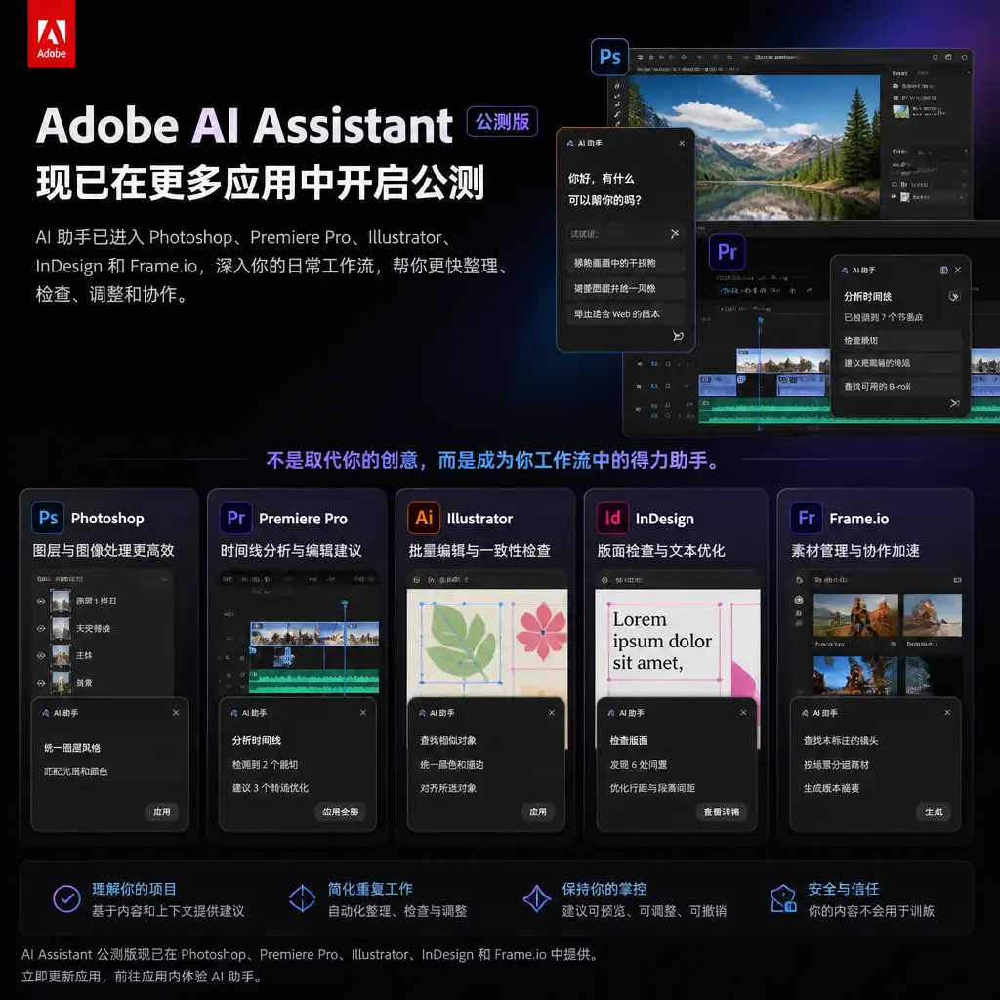The image size is (1000, 1000).
Task: Clear the 试试说 prompt with its X icon
Action: pyautogui.click(x=675, y=234)
